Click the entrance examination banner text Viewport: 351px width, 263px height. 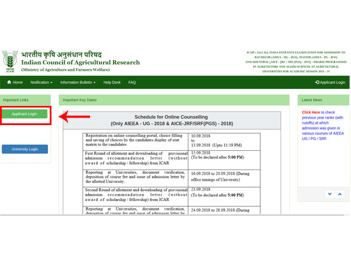(296, 62)
